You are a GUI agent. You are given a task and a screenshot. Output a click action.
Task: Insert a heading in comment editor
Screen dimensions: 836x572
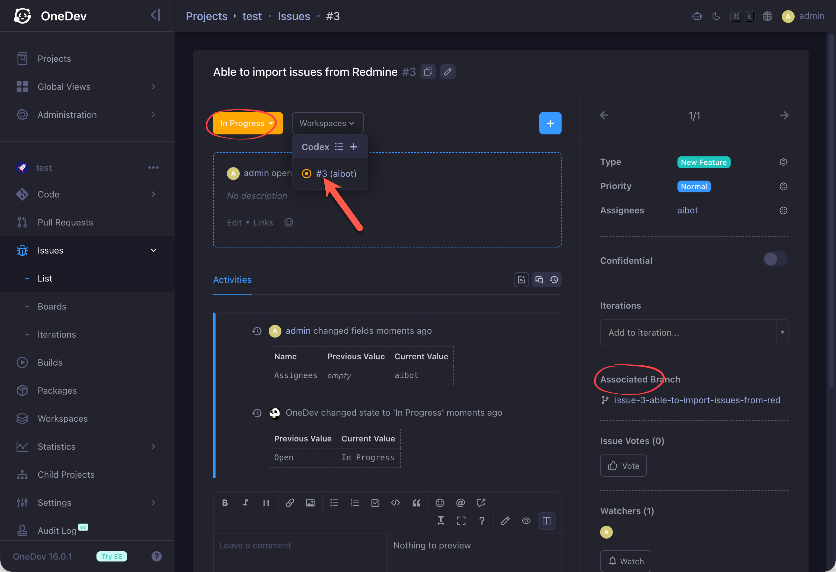click(266, 503)
